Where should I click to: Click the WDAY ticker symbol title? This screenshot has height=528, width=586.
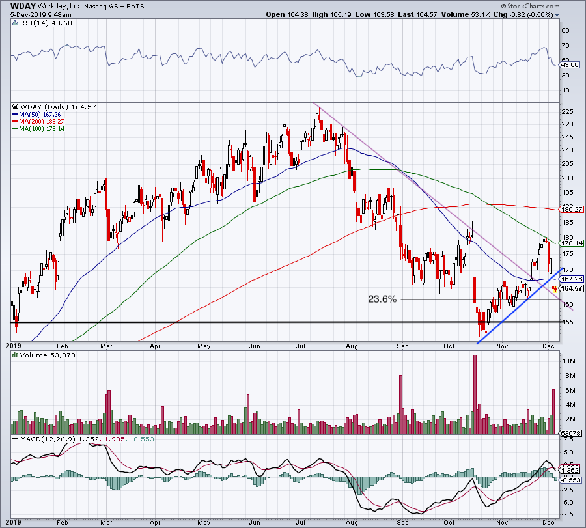coord(23,6)
